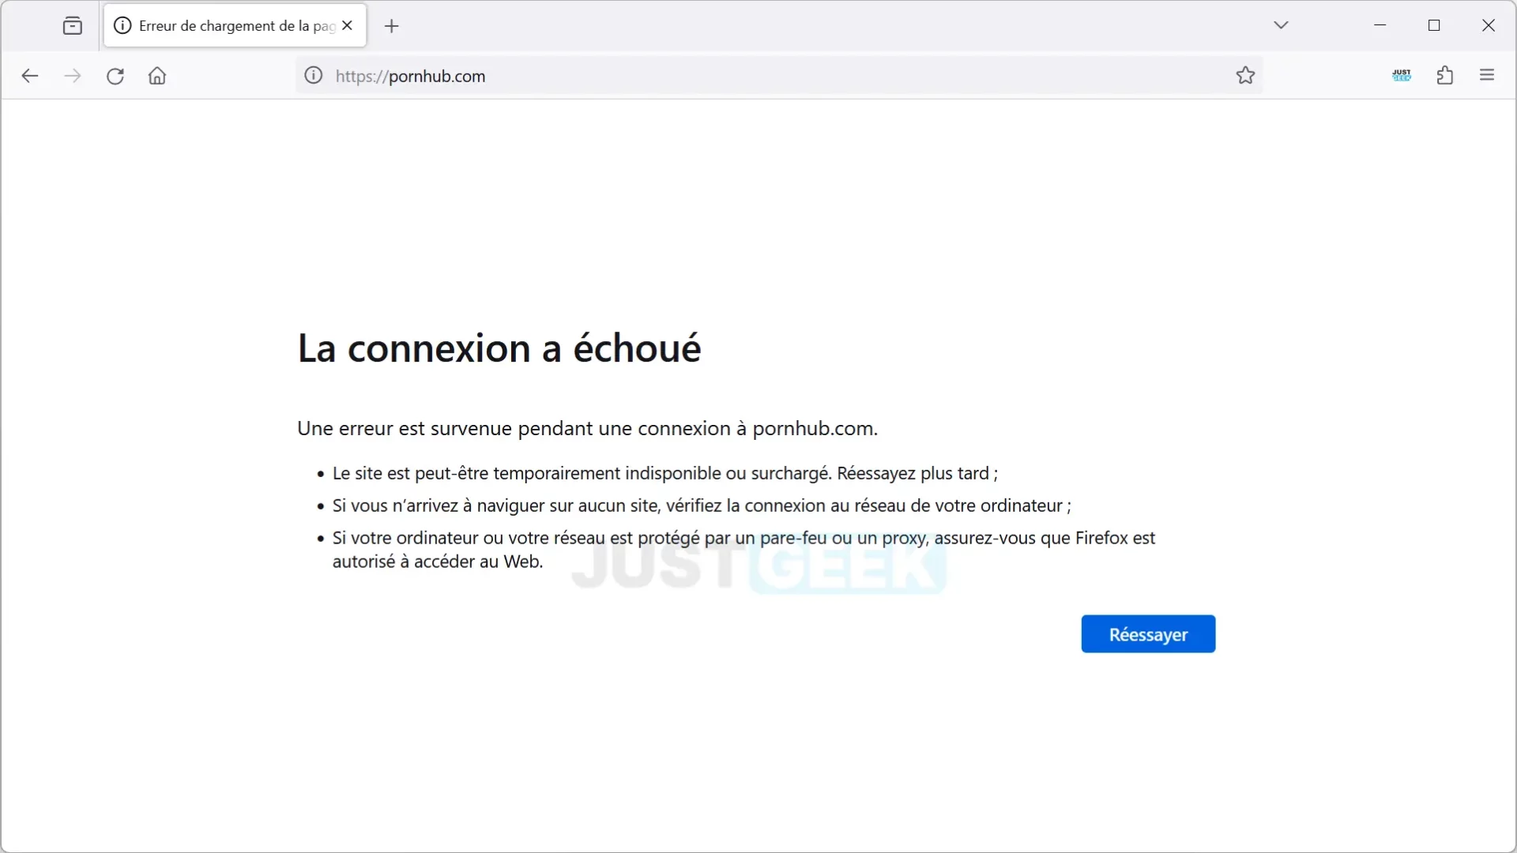
Task: Close the 'Erreur de chargement' tab
Action: click(347, 26)
